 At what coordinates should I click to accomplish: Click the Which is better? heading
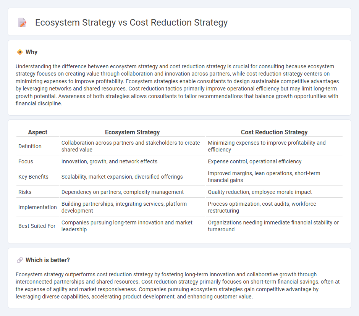pyautogui.click(x=48, y=260)
